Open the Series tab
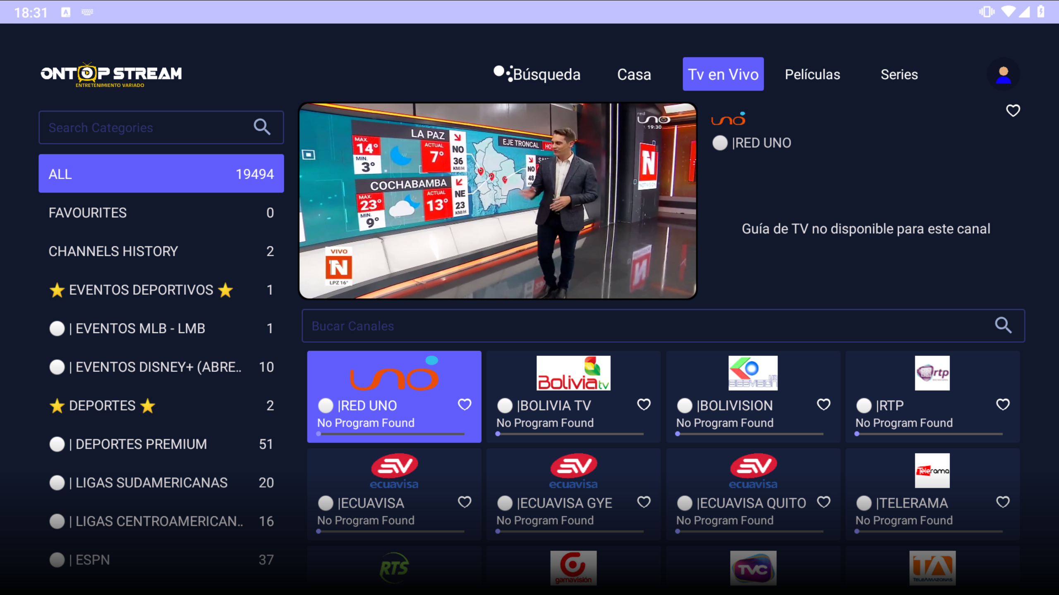1059x595 pixels. [x=899, y=74]
